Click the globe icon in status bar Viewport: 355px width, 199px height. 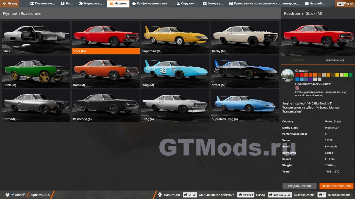coord(7,195)
